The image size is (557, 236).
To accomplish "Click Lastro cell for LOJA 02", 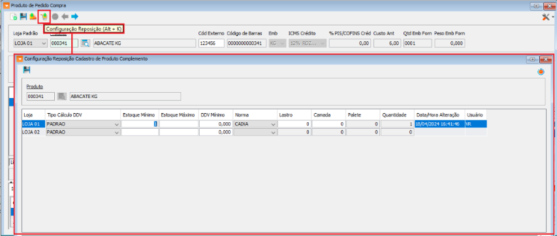I will [x=294, y=132].
